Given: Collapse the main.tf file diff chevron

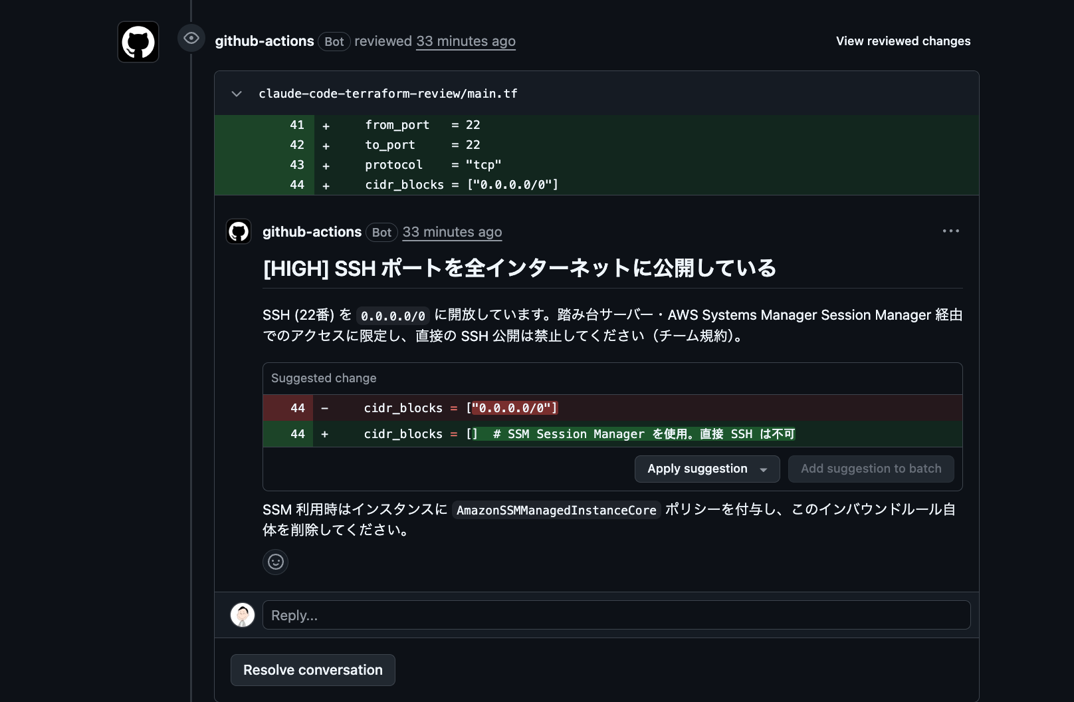Looking at the screenshot, I should pyautogui.click(x=237, y=94).
